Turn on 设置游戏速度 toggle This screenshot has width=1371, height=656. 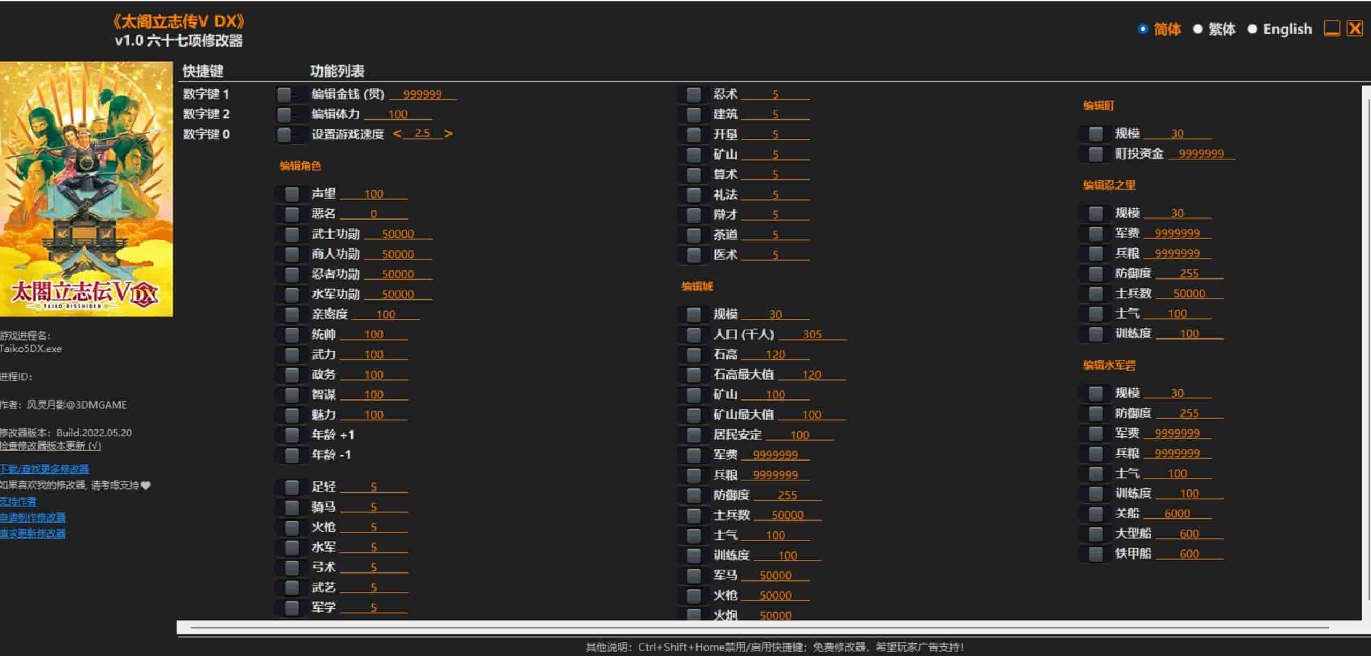(x=290, y=134)
